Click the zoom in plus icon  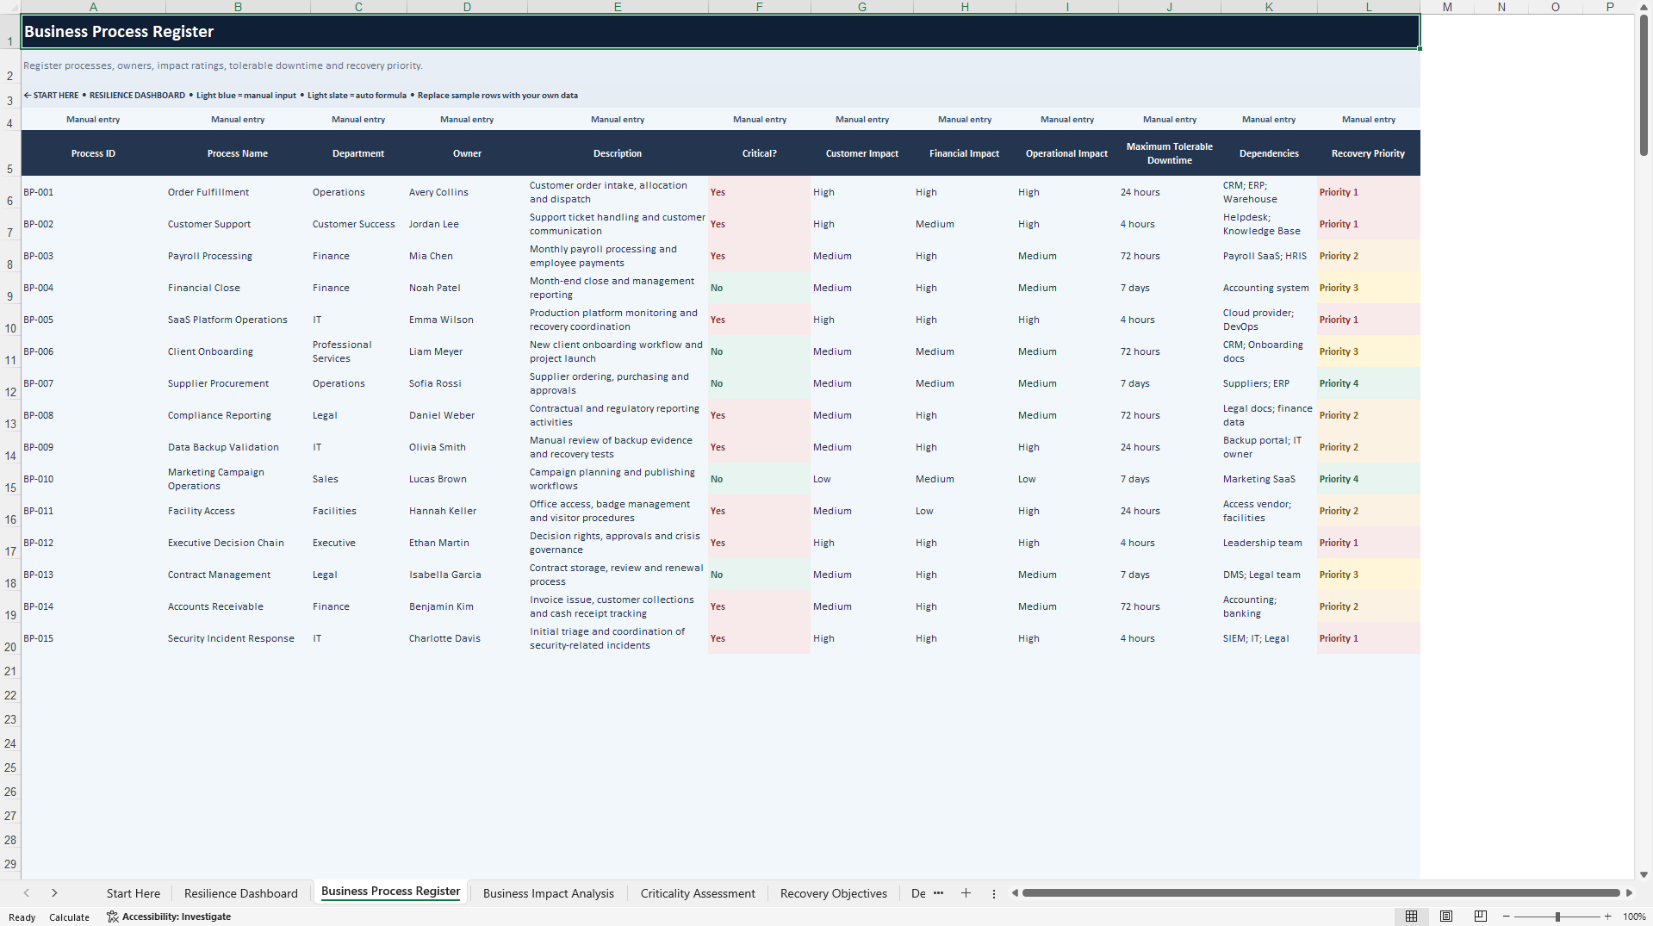pos(1607,917)
